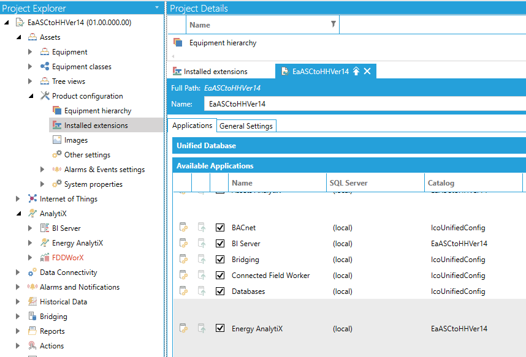This screenshot has height=357, width=526.
Task: Click the filter icon in Name column
Action: (333, 25)
